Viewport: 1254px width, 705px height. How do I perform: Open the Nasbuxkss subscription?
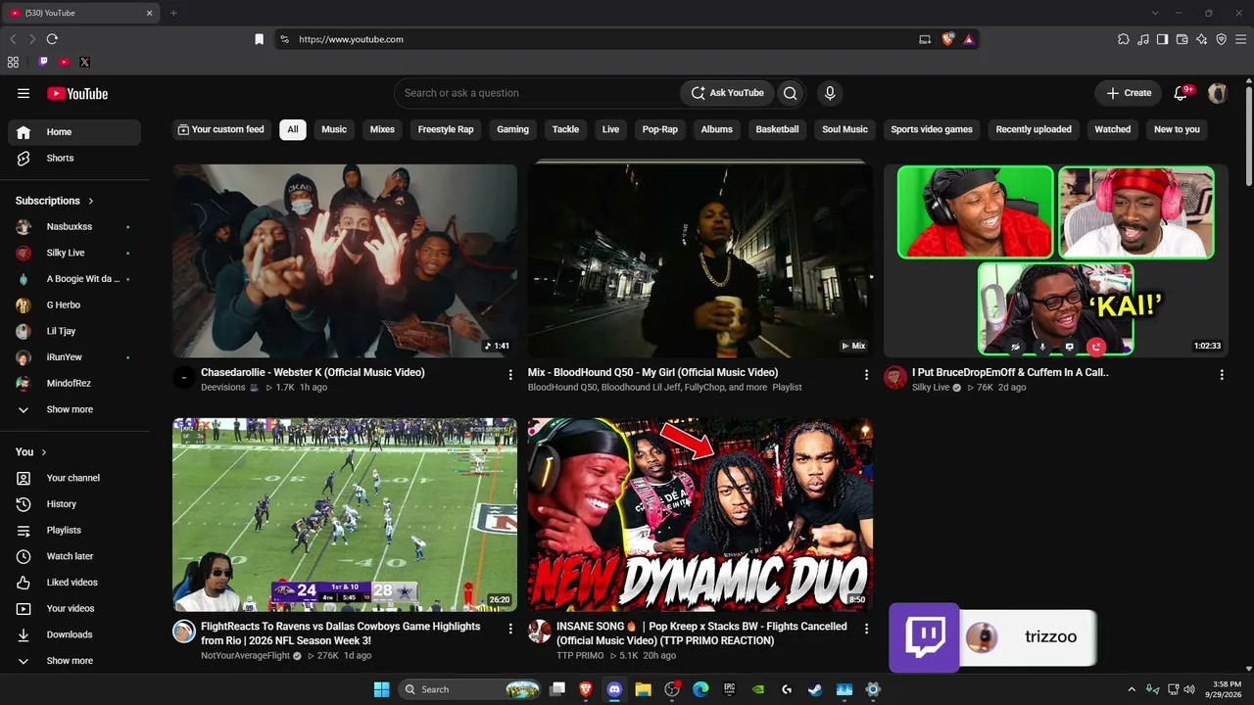74,227
